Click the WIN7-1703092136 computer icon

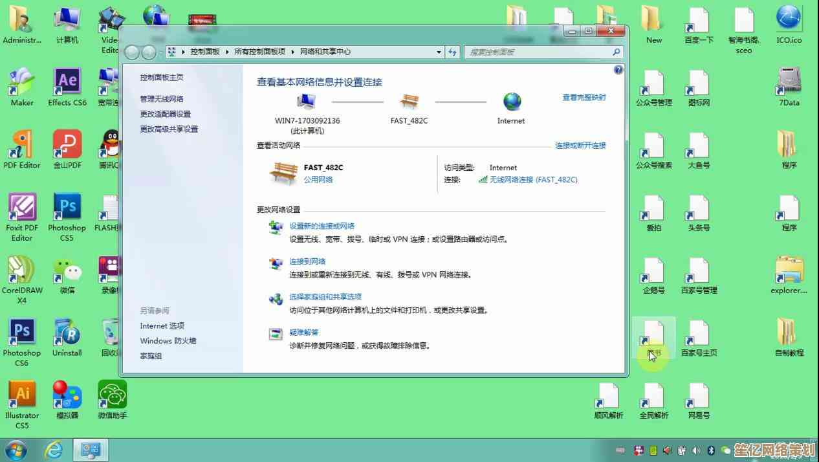[305, 101]
